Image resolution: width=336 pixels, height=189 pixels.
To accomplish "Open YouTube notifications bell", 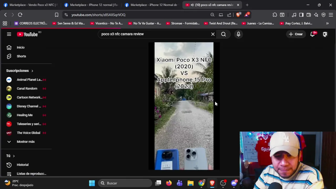I will 312,34.
